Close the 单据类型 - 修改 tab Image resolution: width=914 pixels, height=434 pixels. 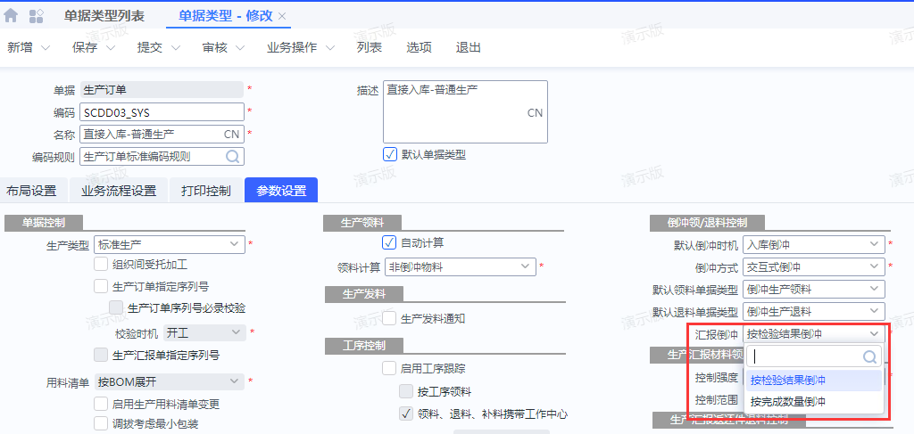283,17
